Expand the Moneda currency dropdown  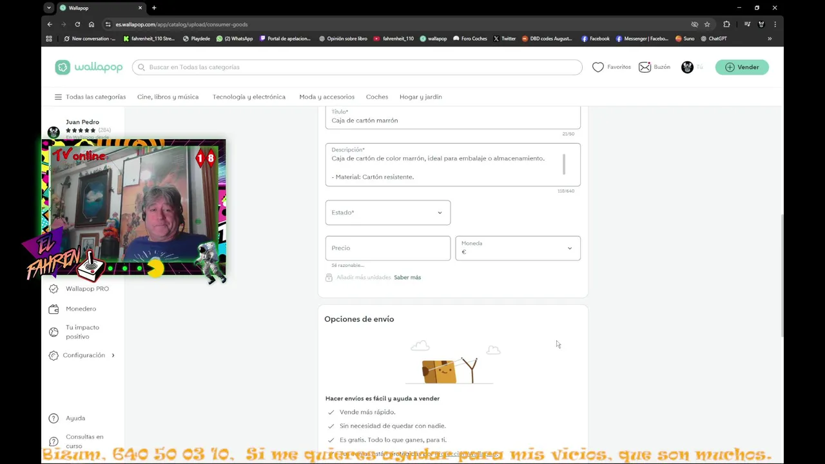(518, 248)
